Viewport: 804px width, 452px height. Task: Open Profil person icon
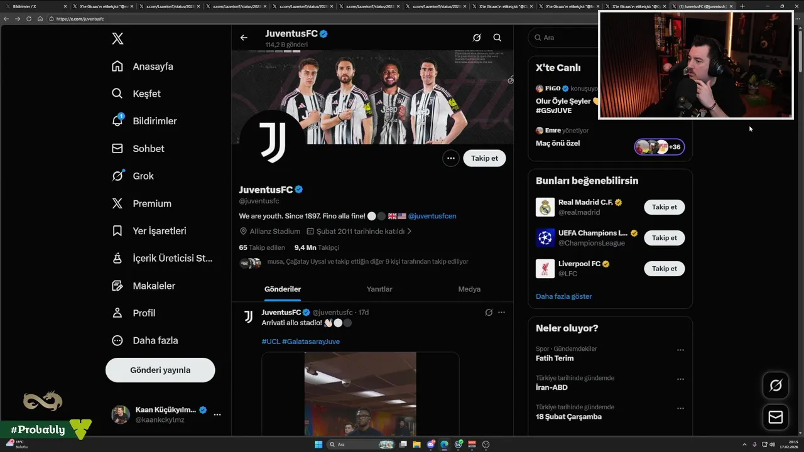(117, 313)
